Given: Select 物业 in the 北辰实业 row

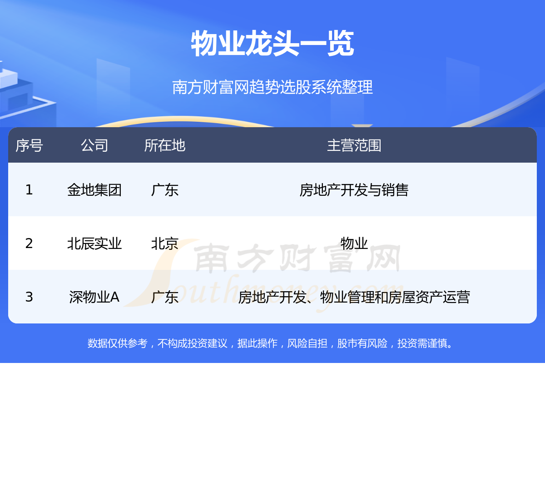Looking at the screenshot, I should (x=354, y=243).
